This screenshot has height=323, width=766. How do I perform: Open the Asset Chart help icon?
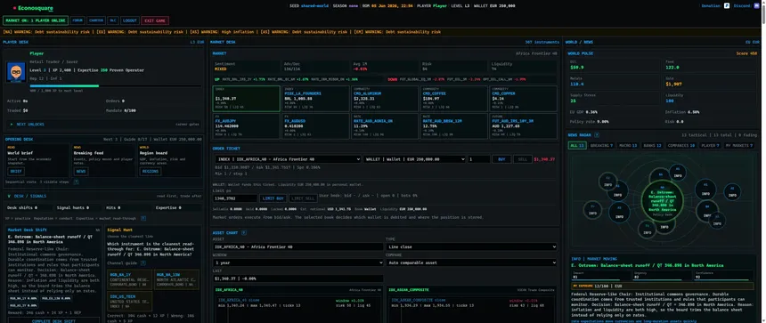point(244,233)
